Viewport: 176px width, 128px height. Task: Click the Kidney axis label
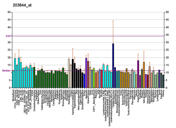163,93
